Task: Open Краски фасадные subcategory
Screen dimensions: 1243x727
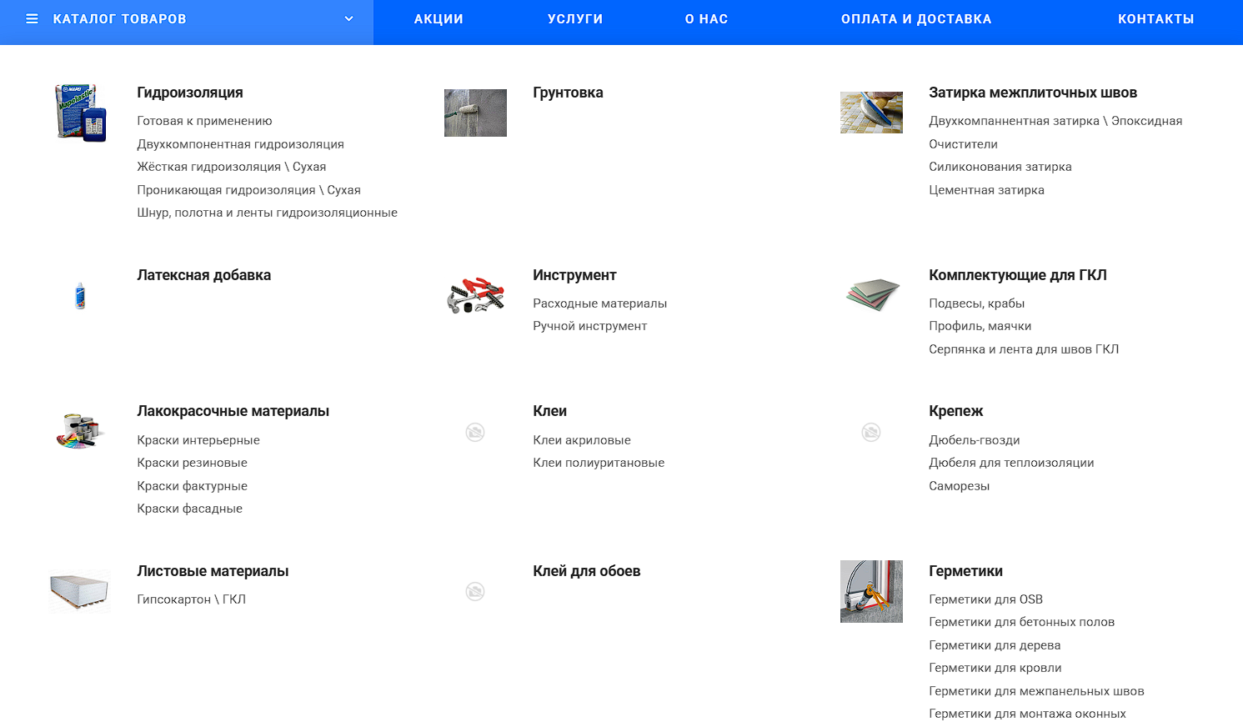Action: 189,509
